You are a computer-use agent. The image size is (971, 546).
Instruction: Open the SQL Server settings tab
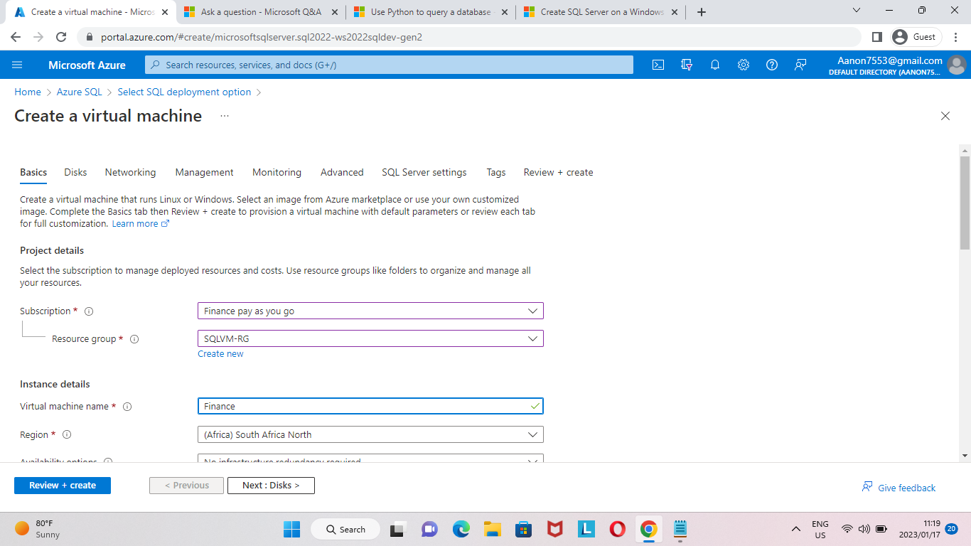click(x=424, y=172)
